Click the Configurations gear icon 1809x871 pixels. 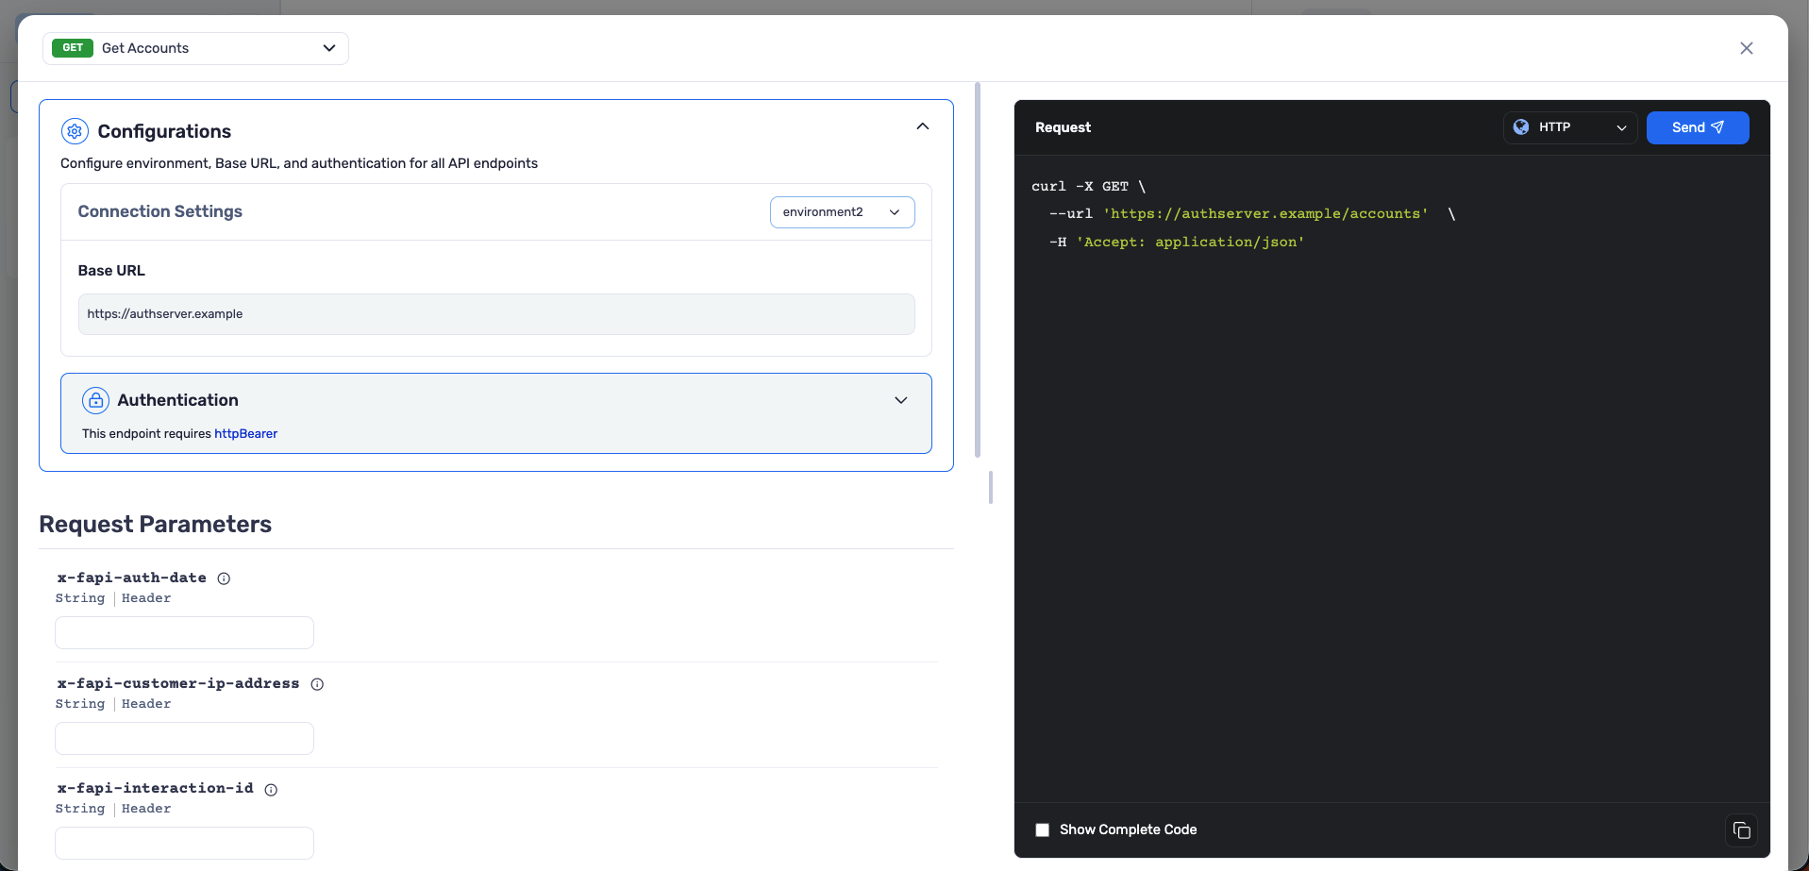click(74, 131)
